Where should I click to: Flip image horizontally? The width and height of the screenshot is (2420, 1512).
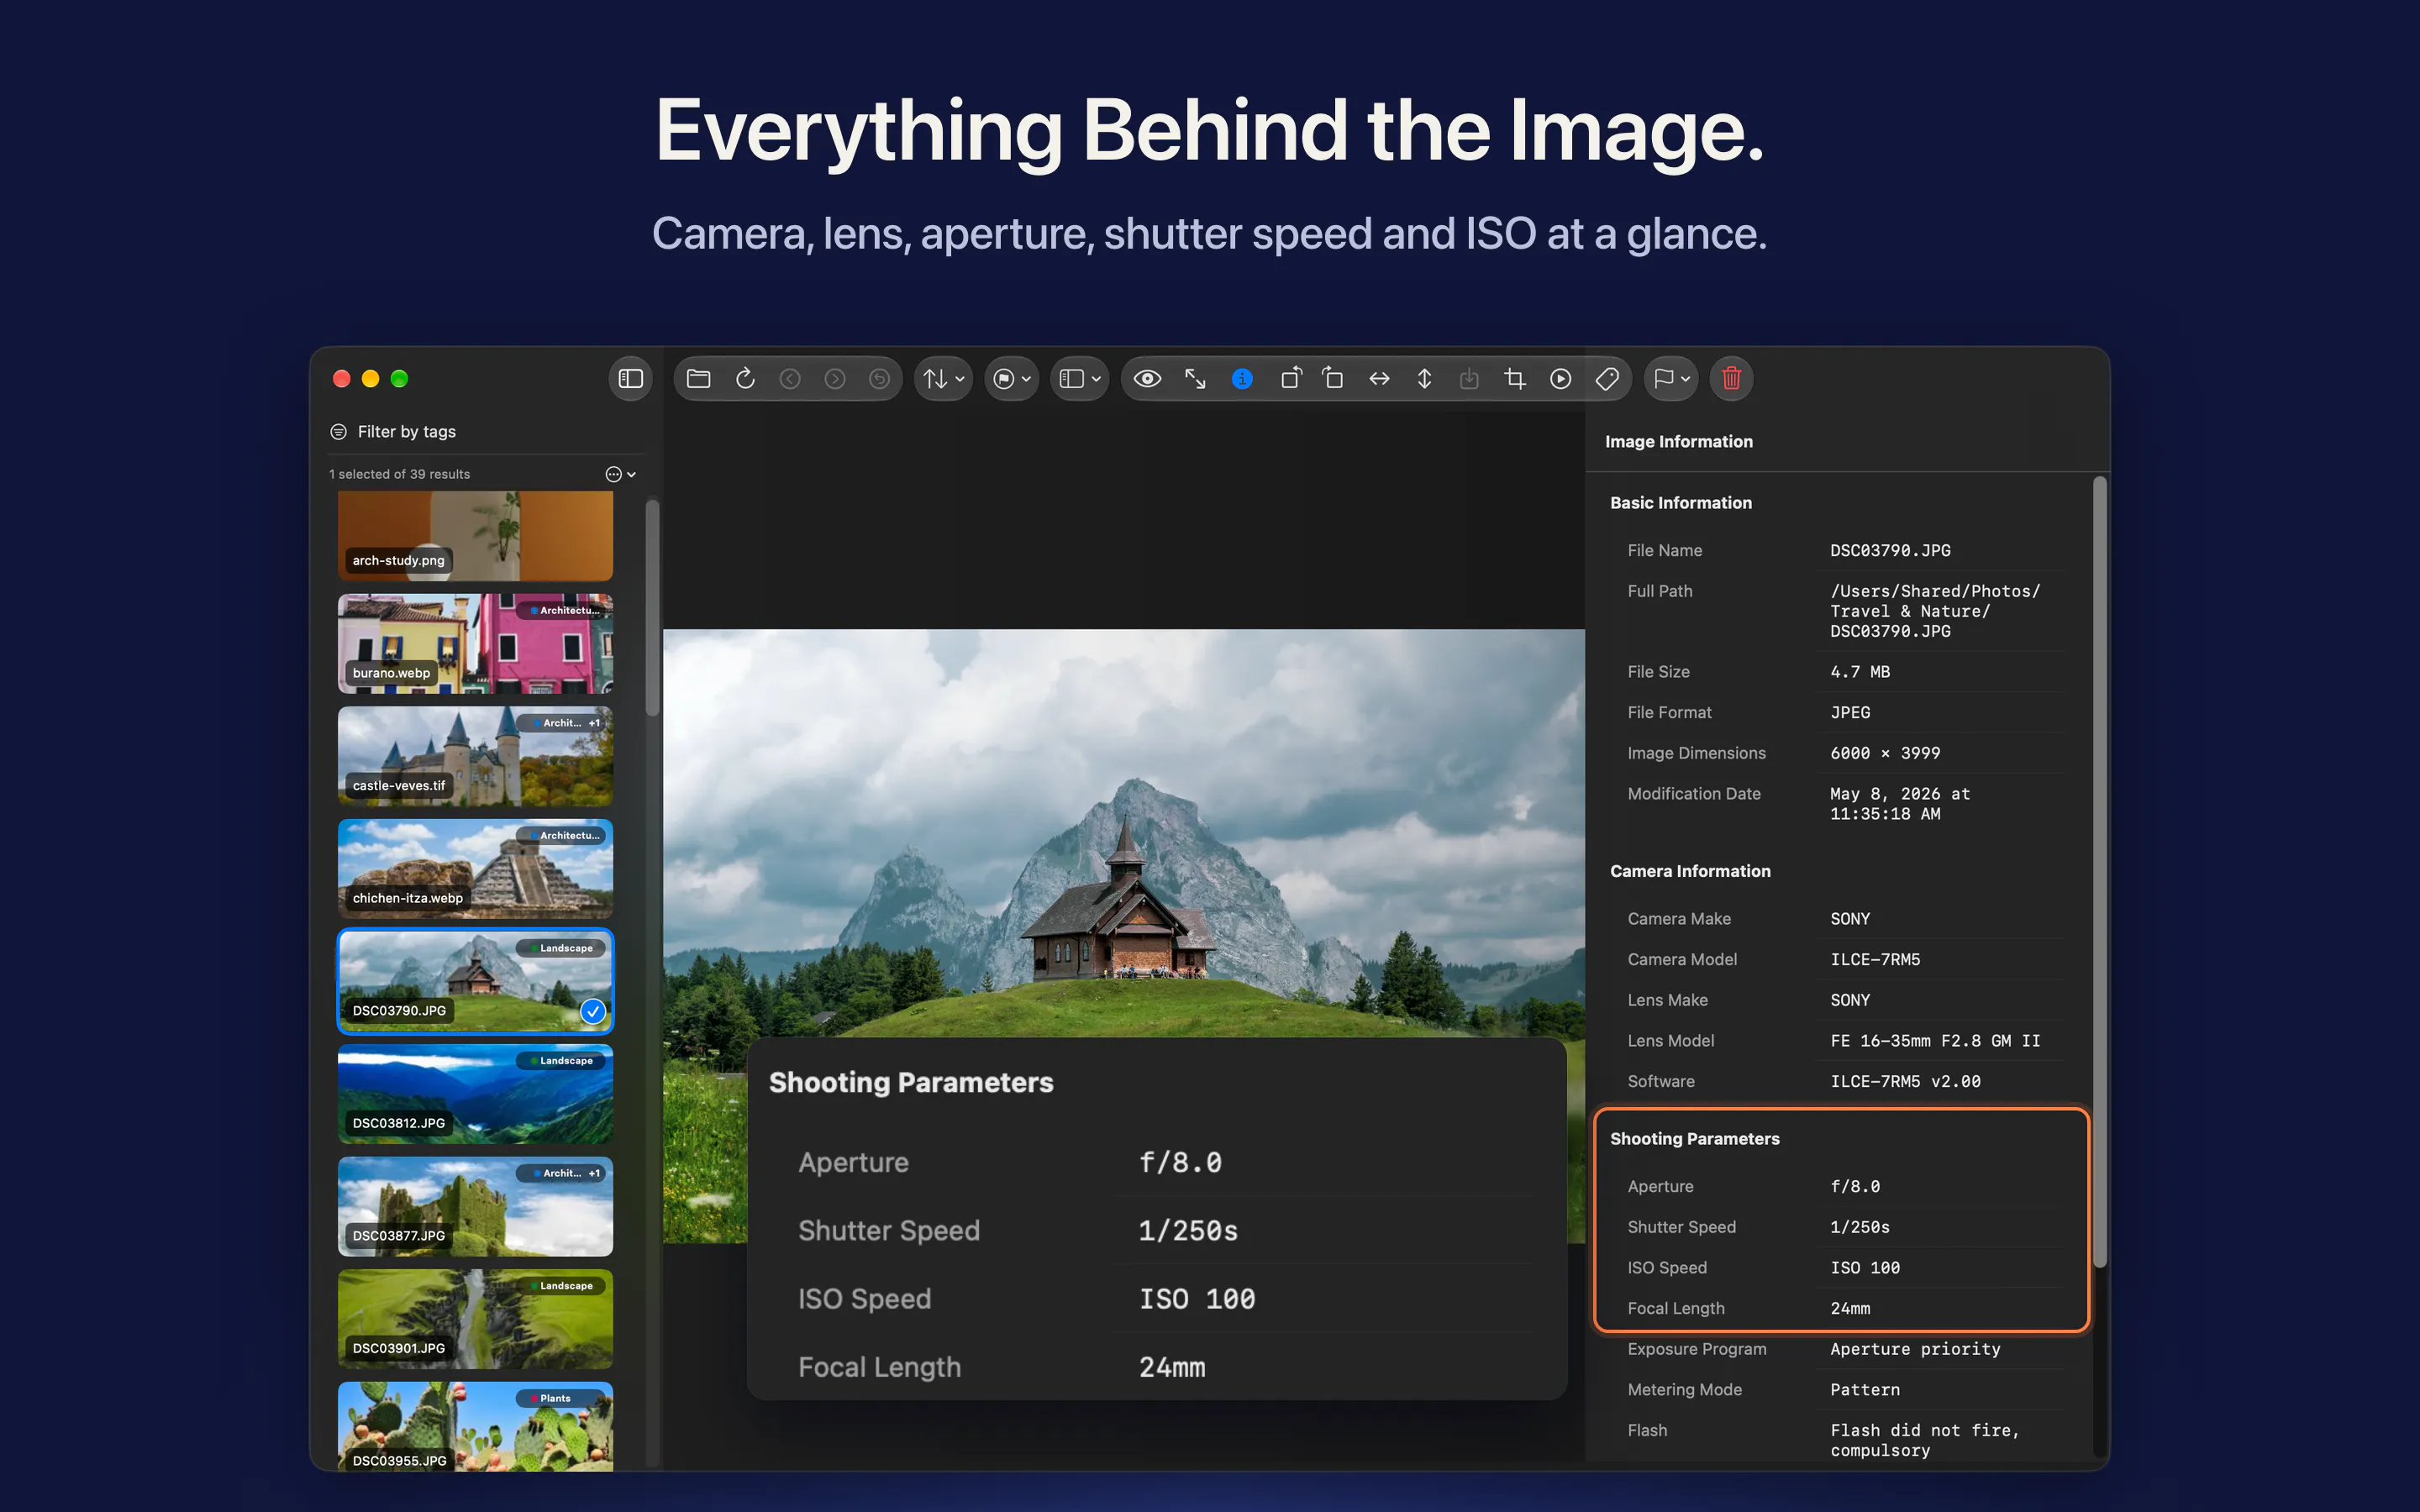1379,379
